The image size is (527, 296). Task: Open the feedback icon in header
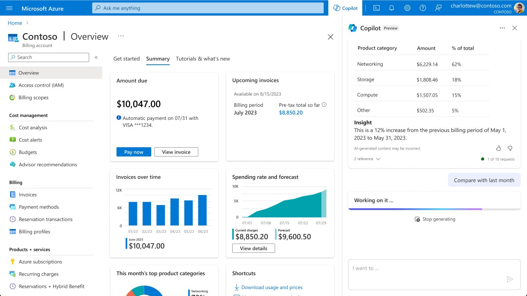pos(438,8)
